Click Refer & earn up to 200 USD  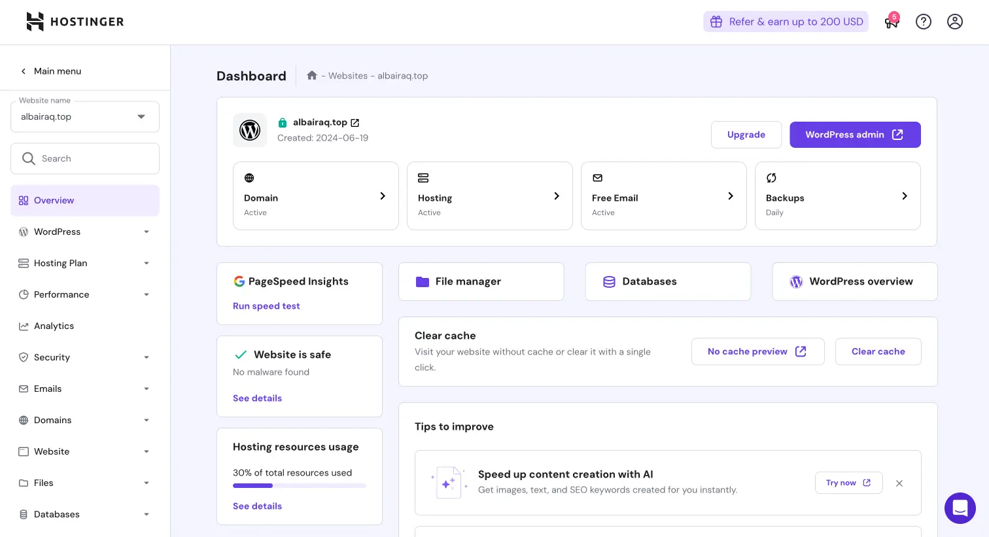click(786, 22)
